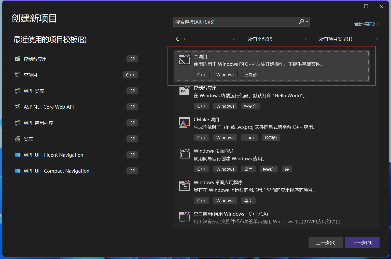Select the 空项目 template title in list
The image size is (391, 259).
201,56
